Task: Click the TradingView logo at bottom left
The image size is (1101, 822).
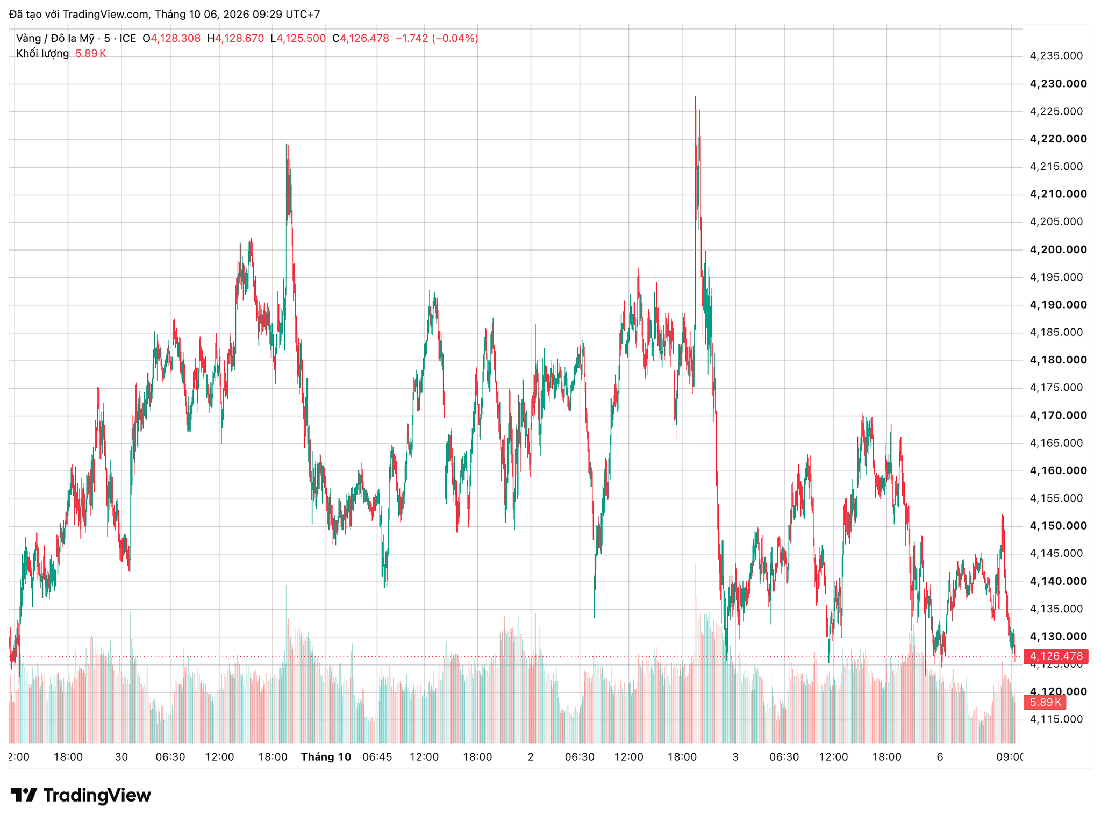Action: tap(81, 795)
